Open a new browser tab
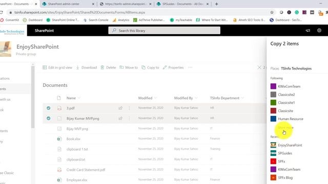Image resolution: width=328 pixels, height=184 pixels. 216,4
